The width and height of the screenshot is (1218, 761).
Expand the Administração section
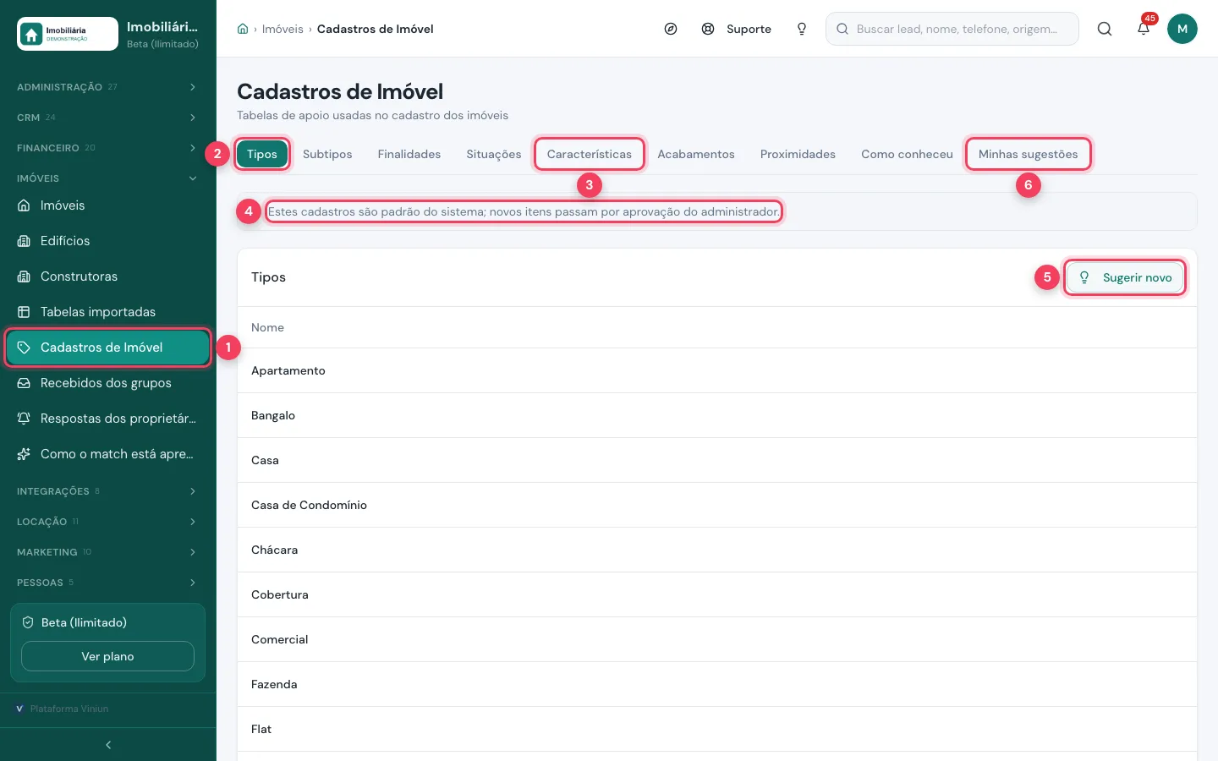point(108,87)
